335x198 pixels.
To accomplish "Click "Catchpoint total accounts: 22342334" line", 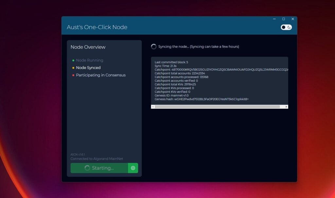I will pyautogui.click(x=180, y=73).
